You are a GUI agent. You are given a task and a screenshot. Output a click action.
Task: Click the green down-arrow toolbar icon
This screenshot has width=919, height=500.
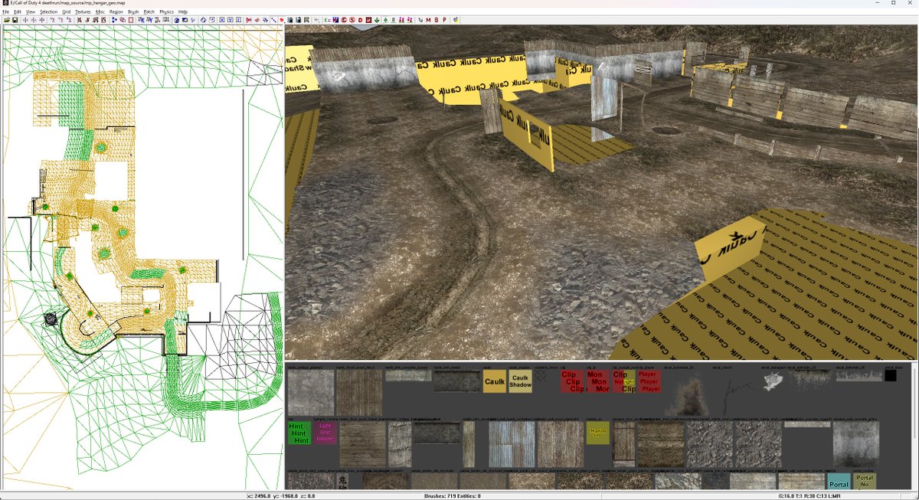377,20
